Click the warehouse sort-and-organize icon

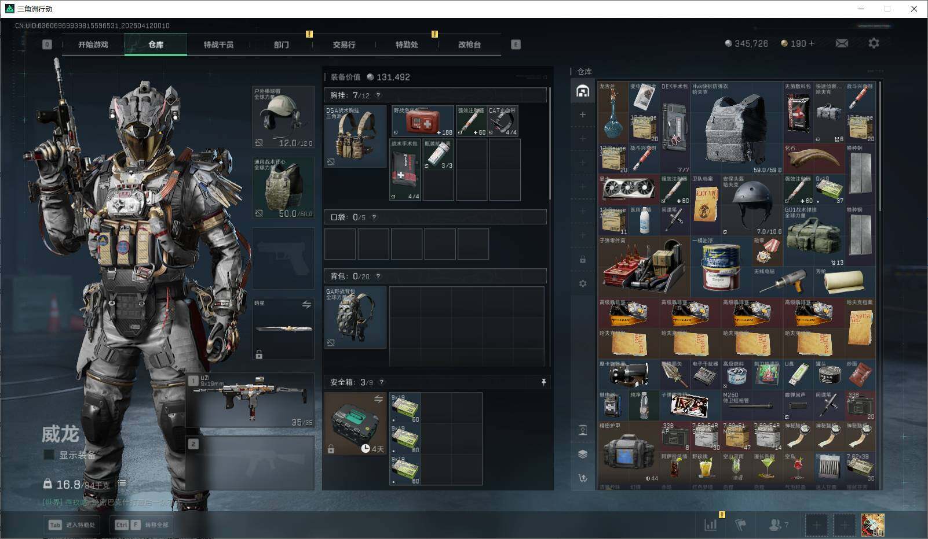[x=583, y=478]
